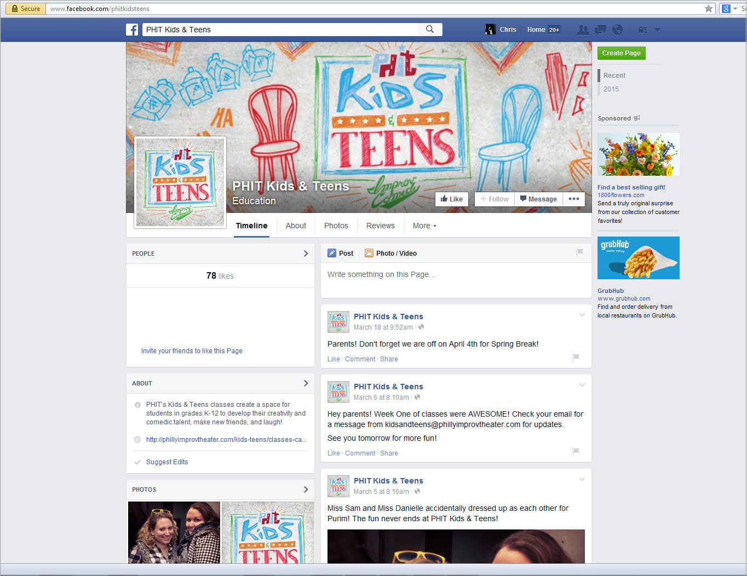Click page avatar on March 6 post
Screen dimensions: 747x576
pyautogui.click(x=338, y=392)
